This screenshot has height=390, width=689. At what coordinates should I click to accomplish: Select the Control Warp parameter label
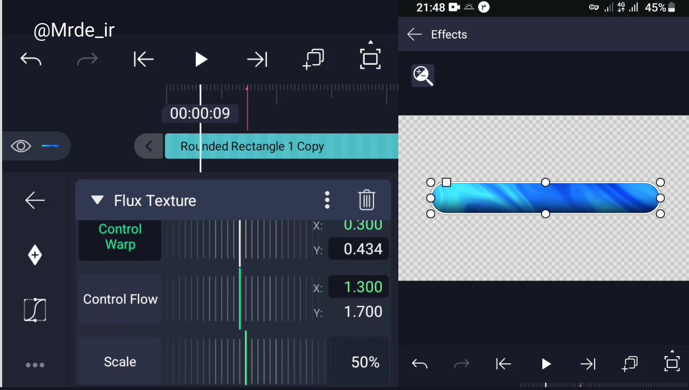(x=120, y=237)
